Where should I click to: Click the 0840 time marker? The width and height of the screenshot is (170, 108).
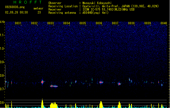click(164, 23)
